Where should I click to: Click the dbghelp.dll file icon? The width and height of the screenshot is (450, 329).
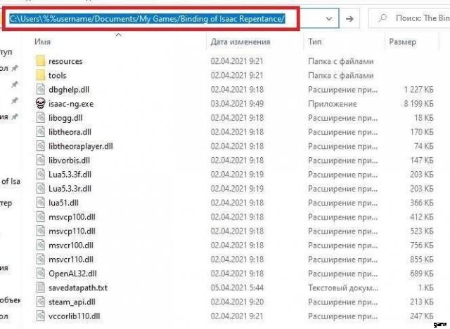click(x=40, y=89)
